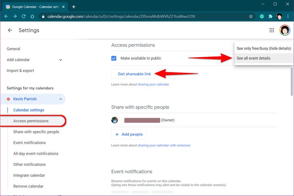Close the Google Calendar browser tab

63,7
